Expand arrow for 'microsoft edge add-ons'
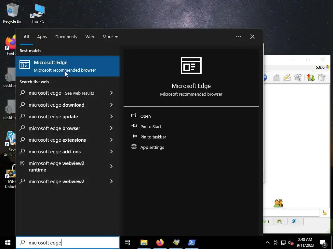 tap(111, 151)
